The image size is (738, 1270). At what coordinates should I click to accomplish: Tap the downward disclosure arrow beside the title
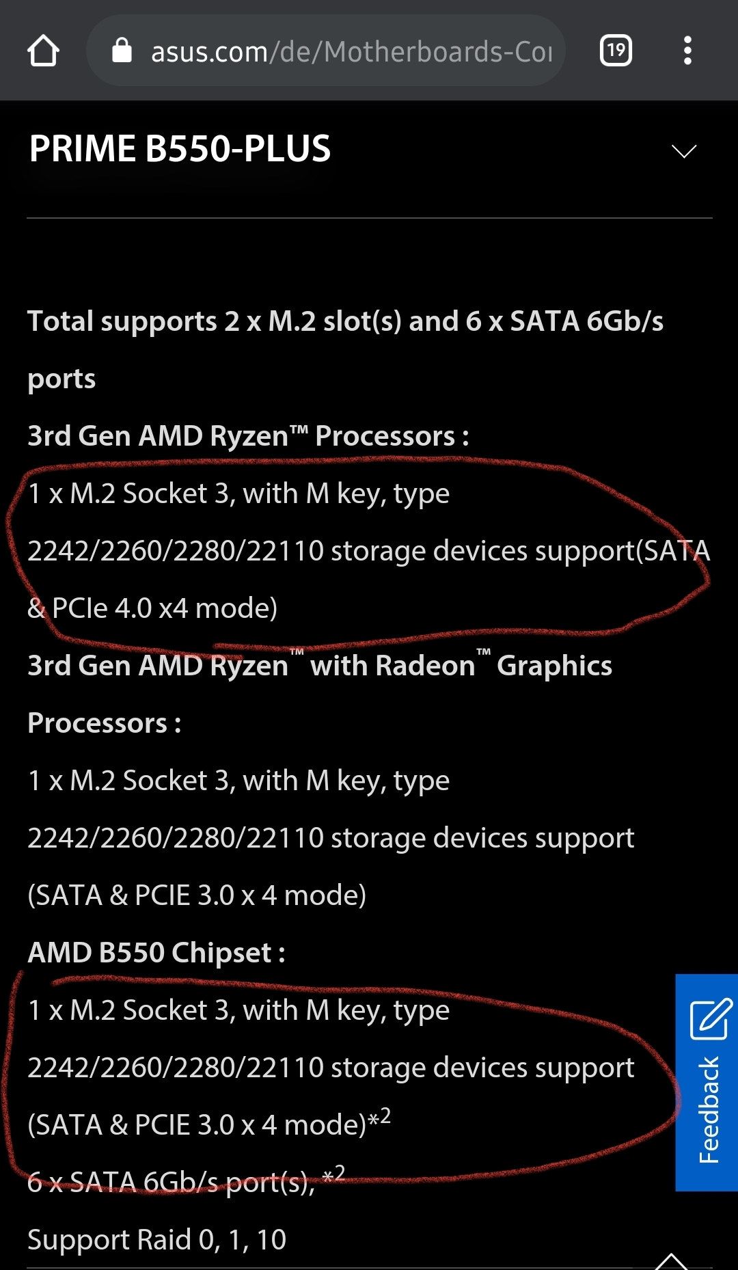point(684,150)
